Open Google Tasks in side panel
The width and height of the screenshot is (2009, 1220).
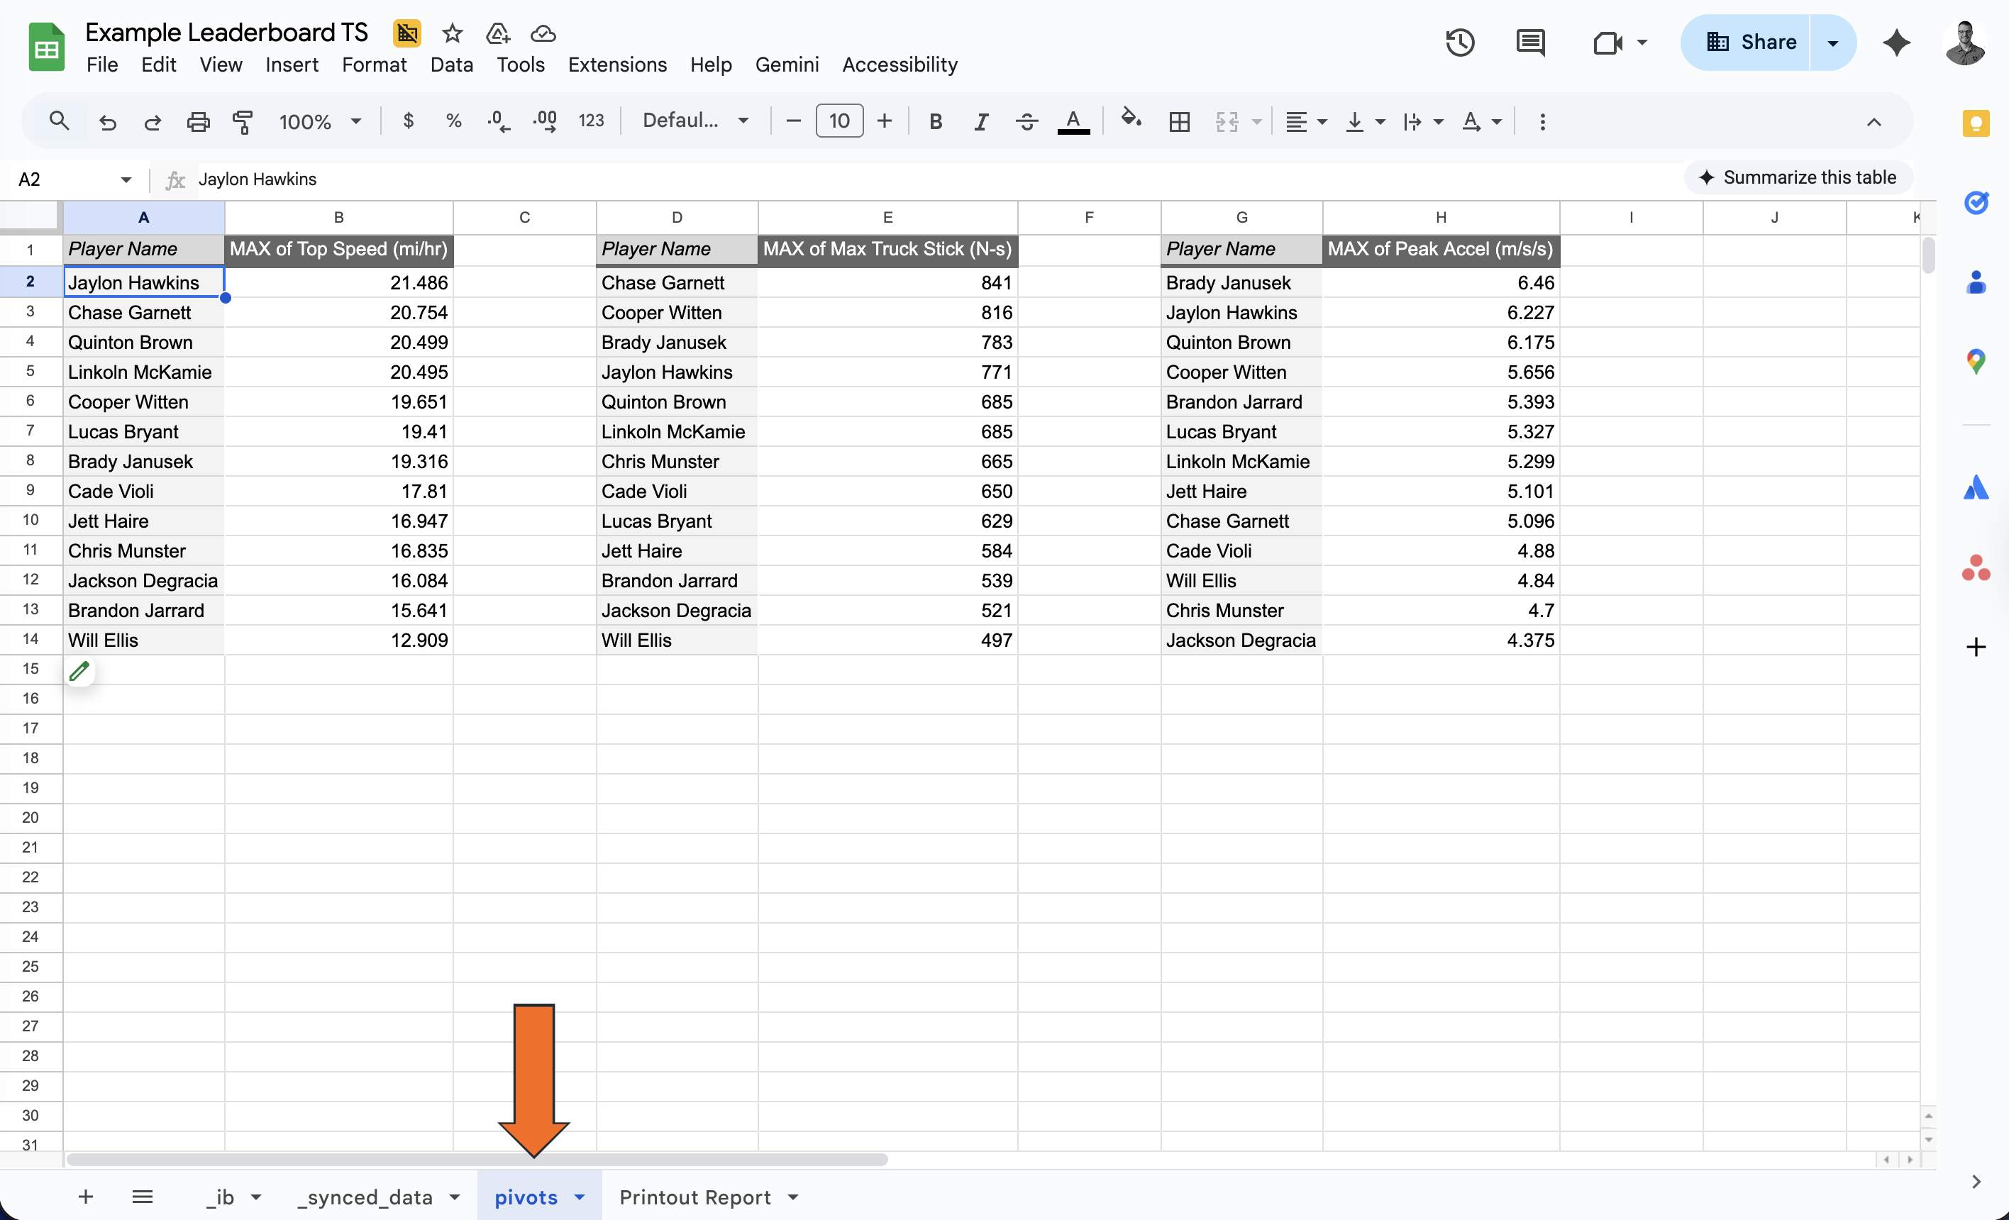pyautogui.click(x=1976, y=202)
